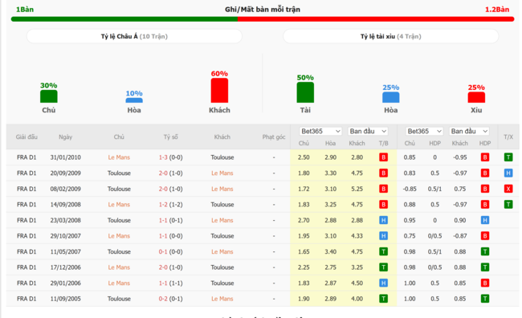The height and width of the screenshot is (318, 522).
Task: Click the 5.25 Khách odds value
Action: pos(357,189)
